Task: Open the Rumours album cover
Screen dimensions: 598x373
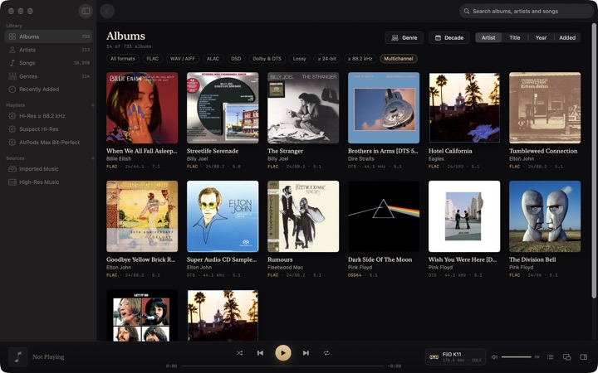Action: coord(303,216)
